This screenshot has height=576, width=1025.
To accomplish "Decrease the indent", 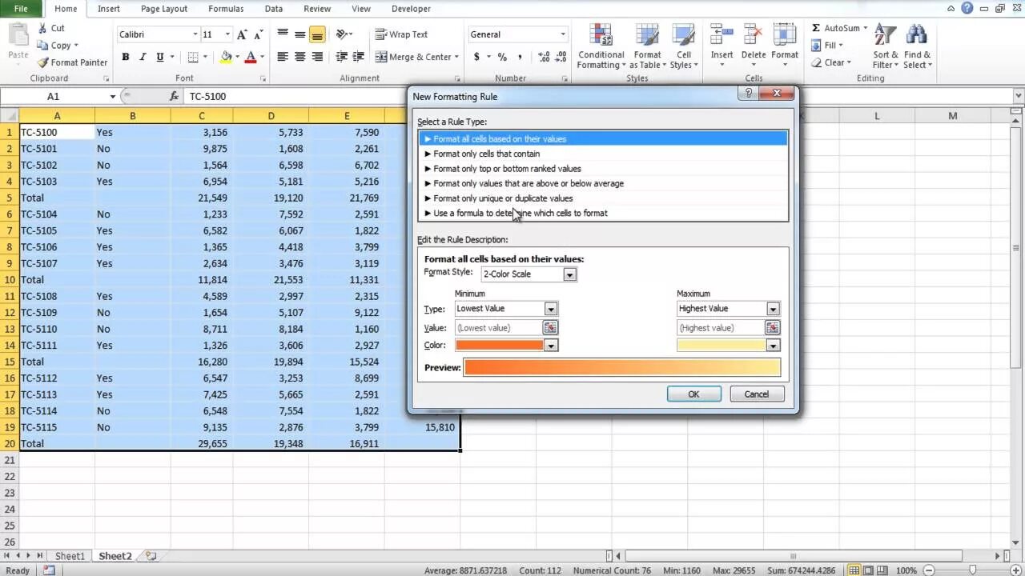I will tap(342, 57).
